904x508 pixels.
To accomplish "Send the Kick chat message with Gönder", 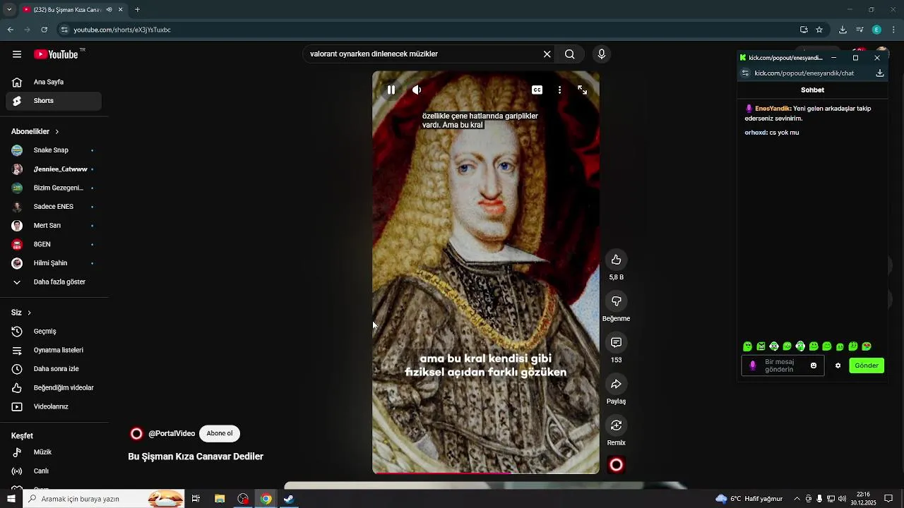I will tap(867, 365).
